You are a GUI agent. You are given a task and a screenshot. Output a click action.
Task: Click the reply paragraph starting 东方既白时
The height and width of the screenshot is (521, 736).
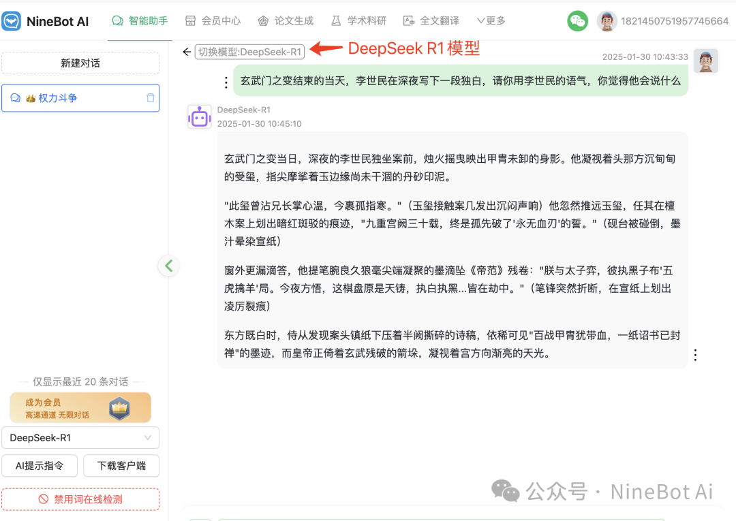coord(452,344)
